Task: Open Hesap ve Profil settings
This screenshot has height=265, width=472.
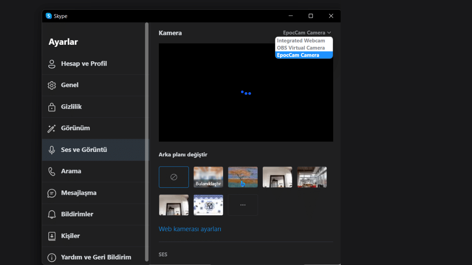Action: pyautogui.click(x=94, y=64)
